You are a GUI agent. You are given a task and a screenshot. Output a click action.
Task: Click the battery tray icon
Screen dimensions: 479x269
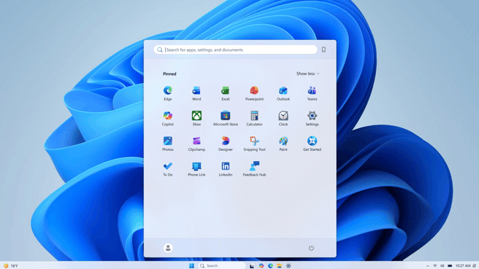pyautogui.click(x=450, y=266)
